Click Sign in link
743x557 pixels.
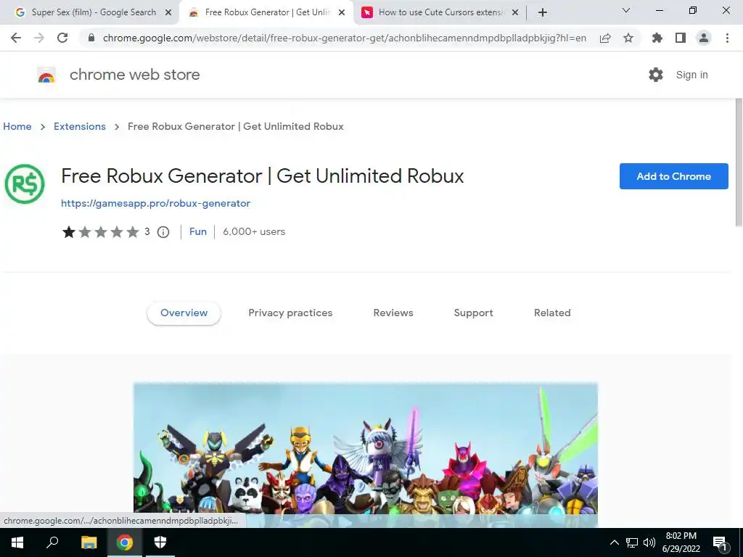pyautogui.click(x=691, y=75)
